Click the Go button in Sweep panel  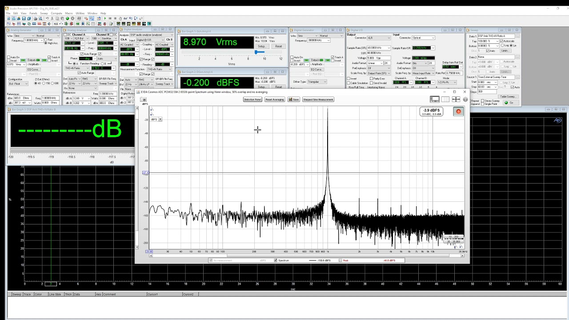click(x=511, y=103)
